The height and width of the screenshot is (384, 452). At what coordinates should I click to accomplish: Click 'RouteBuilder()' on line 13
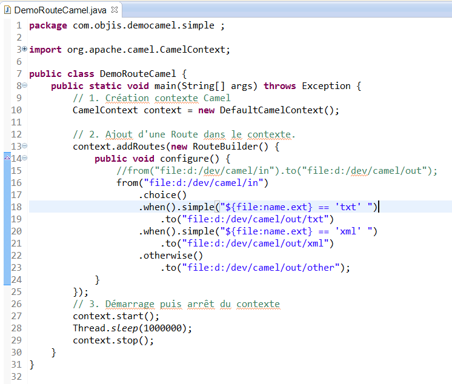(x=230, y=147)
